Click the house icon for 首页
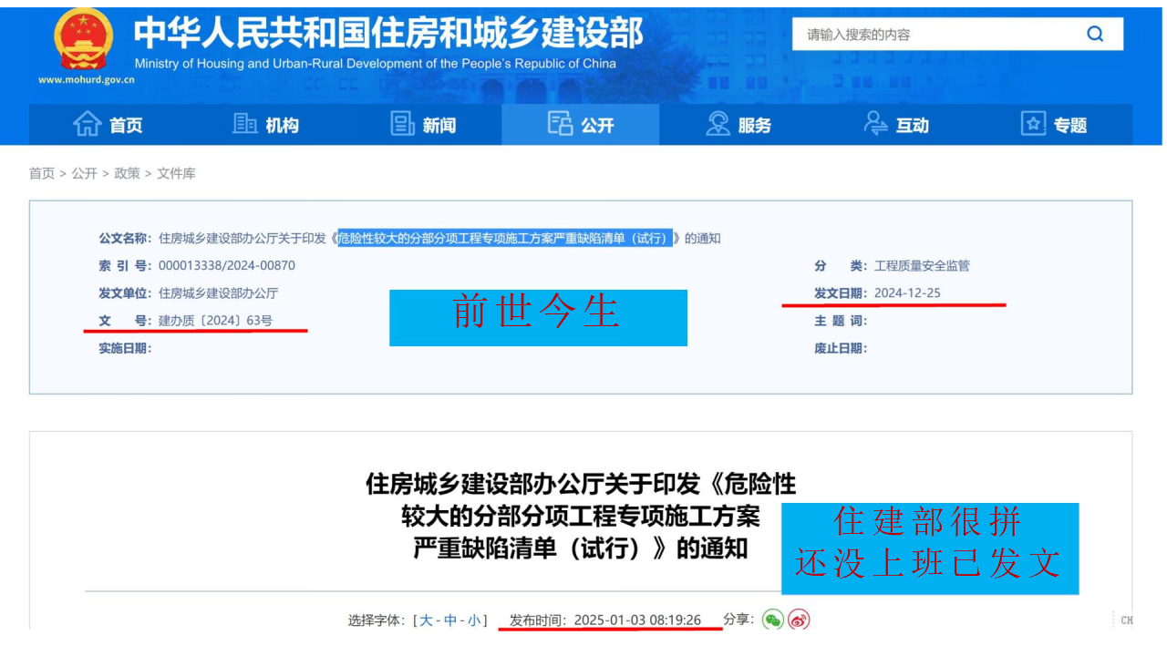 click(x=88, y=124)
